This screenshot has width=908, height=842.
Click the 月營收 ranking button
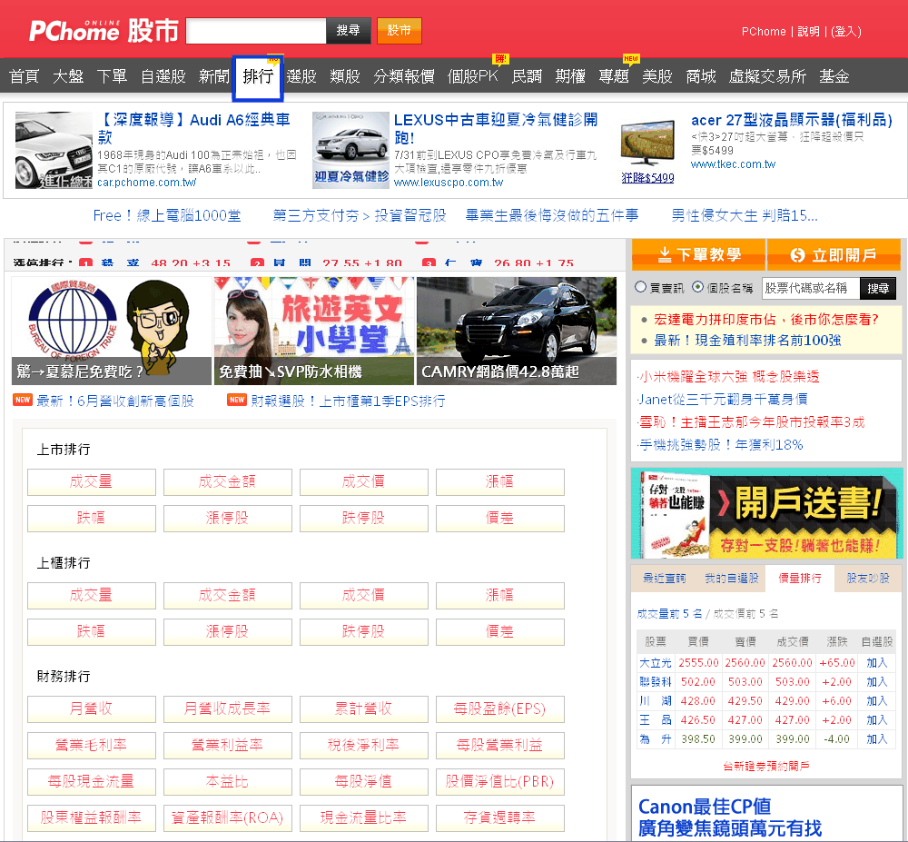point(92,708)
